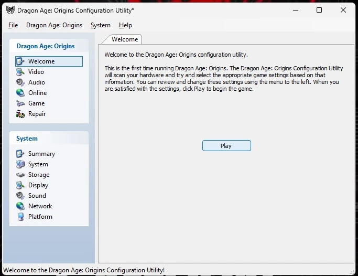The height and width of the screenshot is (276, 358).
Task: Click the Online globe icon
Action: [x=20, y=93]
